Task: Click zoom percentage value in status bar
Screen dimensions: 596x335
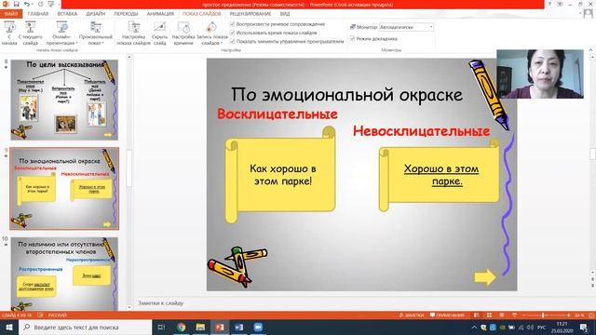Action: [x=579, y=315]
